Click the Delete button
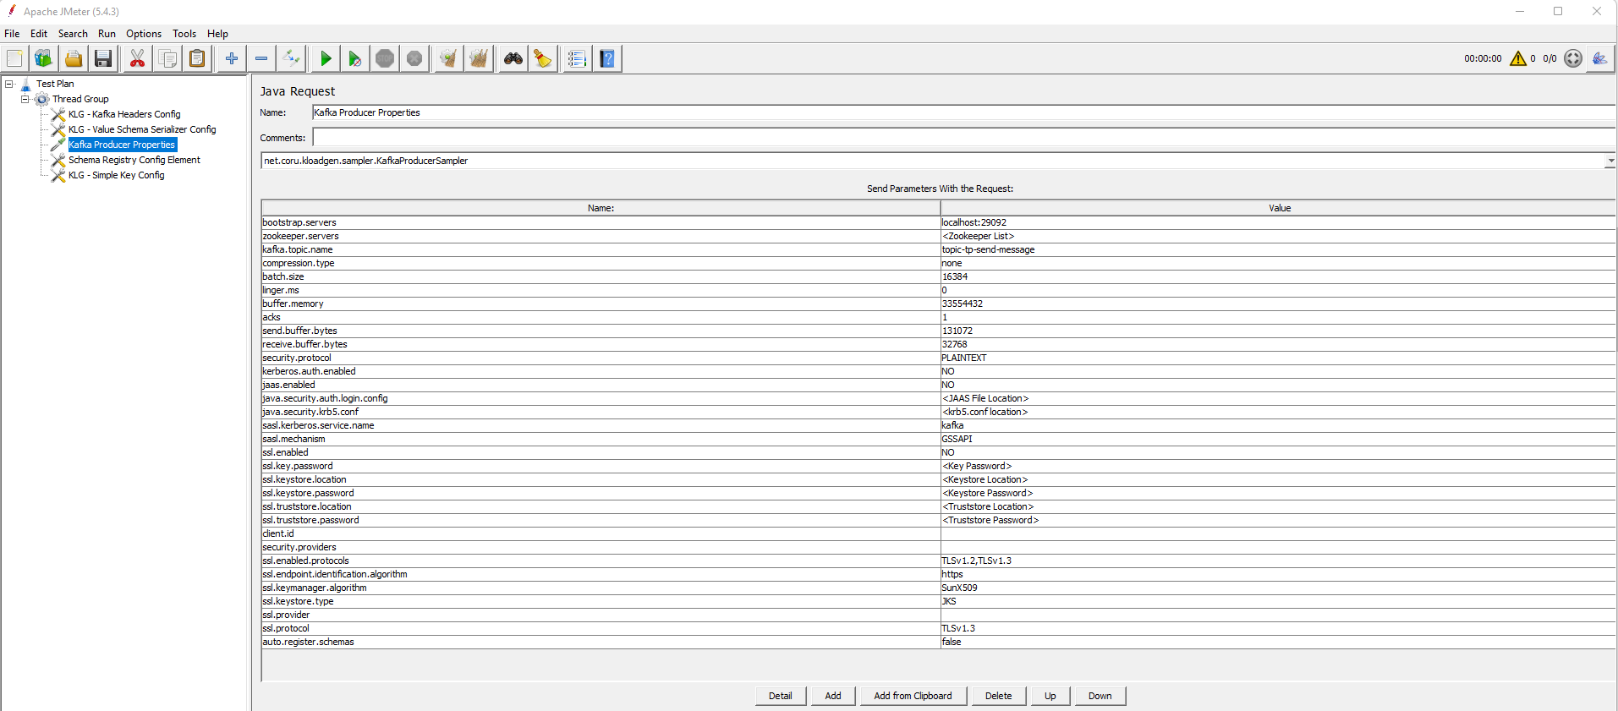 [x=999, y=696]
